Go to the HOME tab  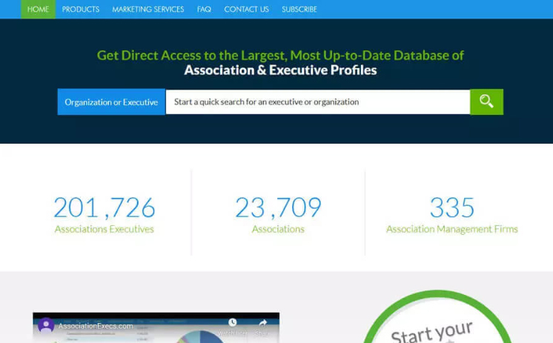38,9
